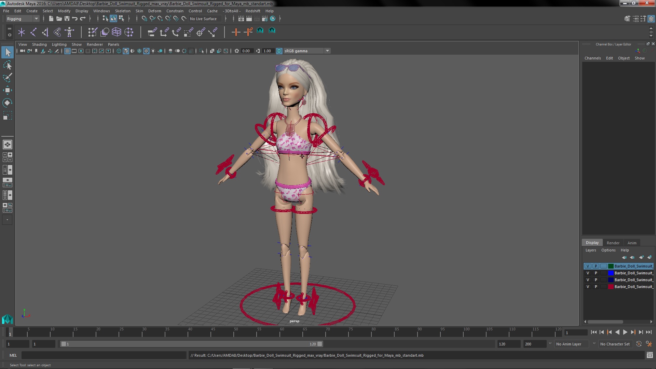Activate the Lasso Select tool
This screenshot has height=369, width=656.
pos(8,65)
